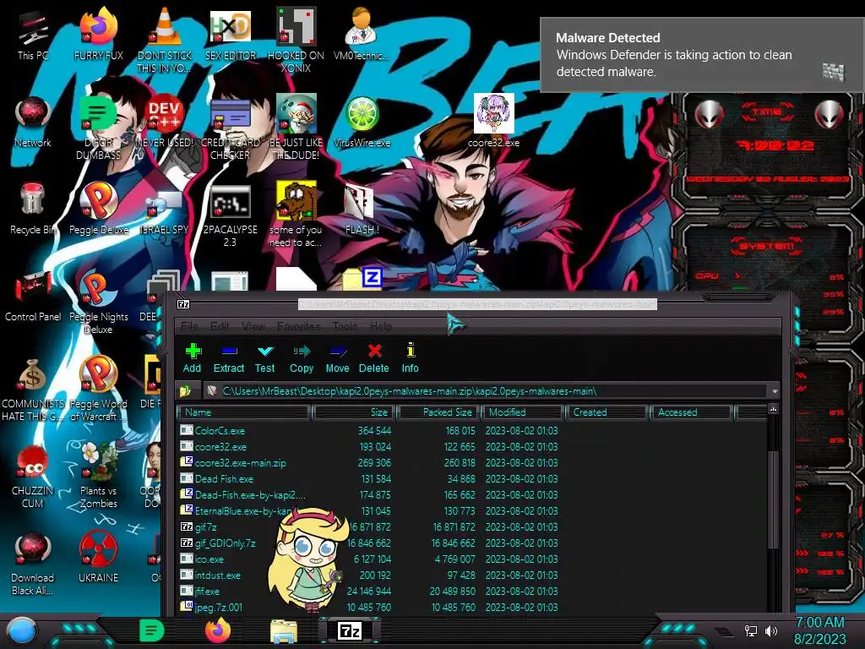Open Firefox from the taskbar
This screenshot has width=865, height=649.
point(218,630)
